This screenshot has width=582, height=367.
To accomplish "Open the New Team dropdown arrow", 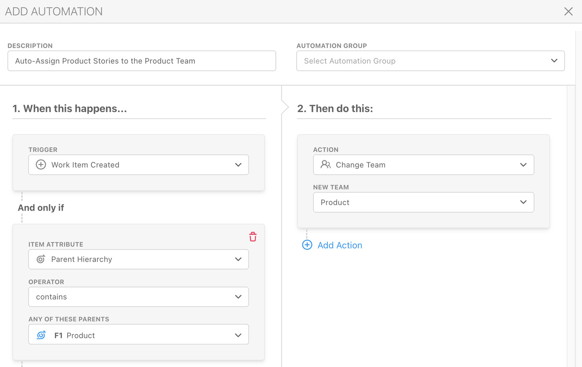I will coord(523,202).
